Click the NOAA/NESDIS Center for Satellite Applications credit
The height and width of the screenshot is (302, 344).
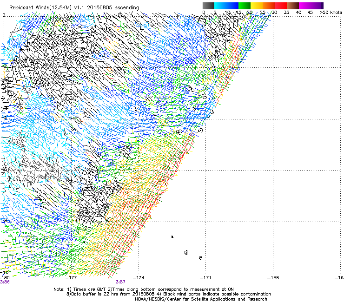[x=201, y=299]
